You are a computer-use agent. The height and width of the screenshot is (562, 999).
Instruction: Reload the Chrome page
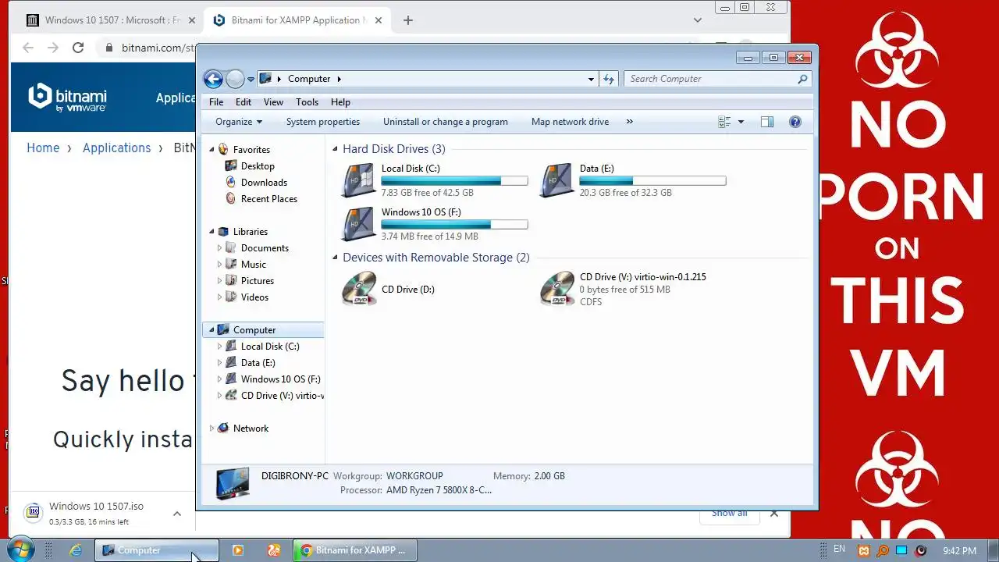[78, 48]
